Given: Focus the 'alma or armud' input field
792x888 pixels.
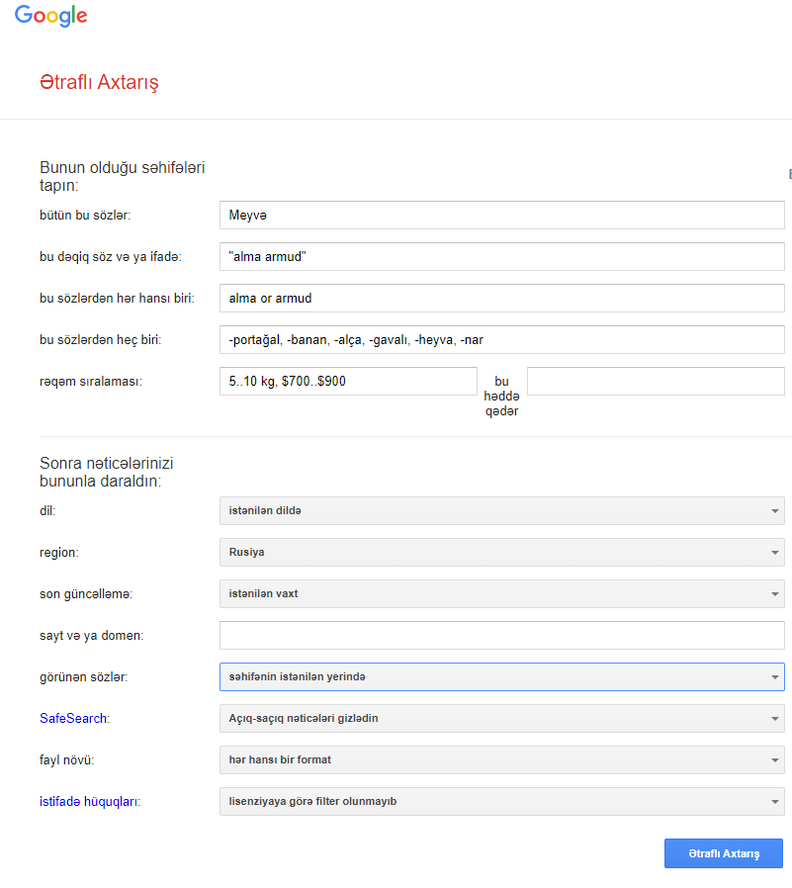Looking at the screenshot, I should (501, 298).
